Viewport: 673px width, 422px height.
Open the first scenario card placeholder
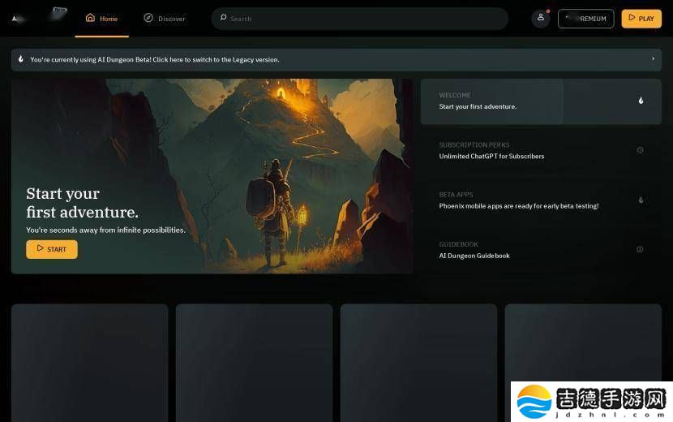90,363
